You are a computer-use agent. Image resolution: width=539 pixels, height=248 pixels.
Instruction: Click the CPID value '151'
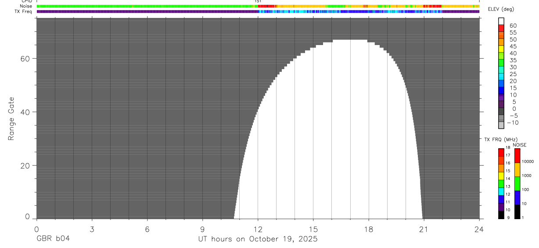(258, 1)
